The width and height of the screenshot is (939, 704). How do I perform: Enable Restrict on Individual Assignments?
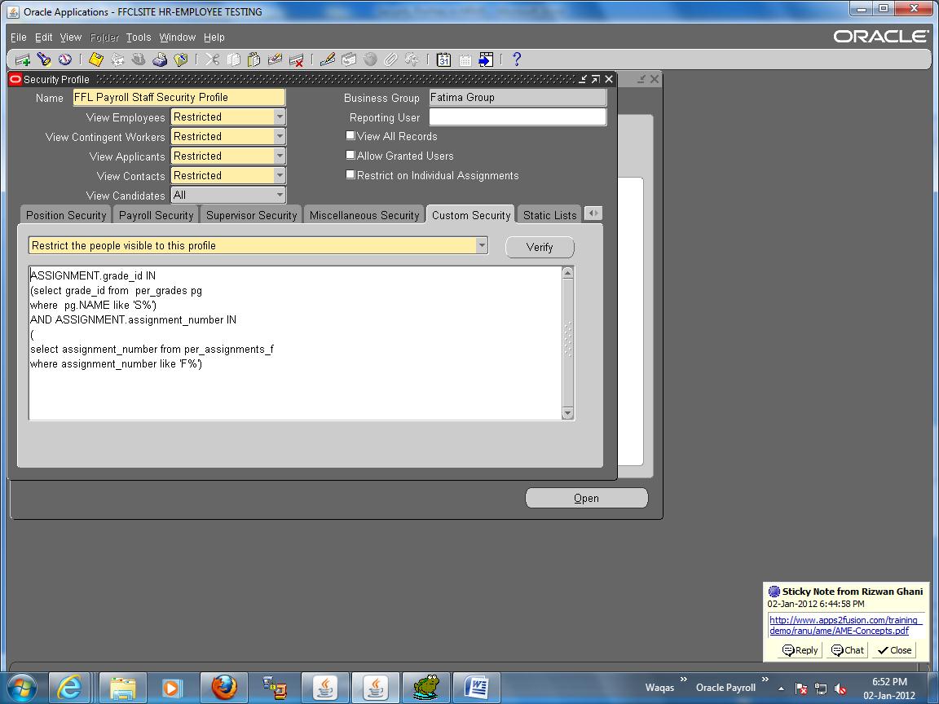tap(350, 175)
